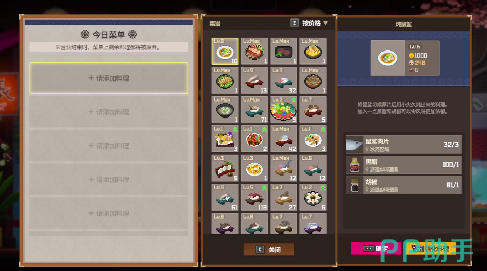The width and height of the screenshot is (487, 271).
Task: Select the 胡椒 ingredient row
Action: 403,185
